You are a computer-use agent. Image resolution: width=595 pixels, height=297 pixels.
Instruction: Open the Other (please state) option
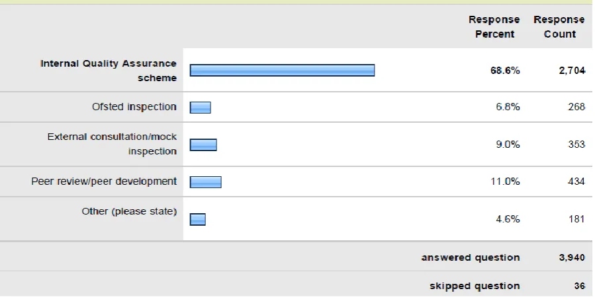[130, 211]
